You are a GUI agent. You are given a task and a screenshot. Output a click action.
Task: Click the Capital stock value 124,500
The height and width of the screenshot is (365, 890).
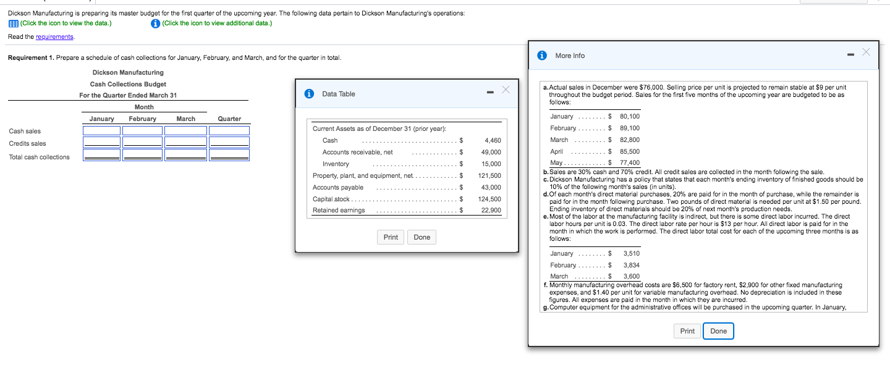pos(489,199)
